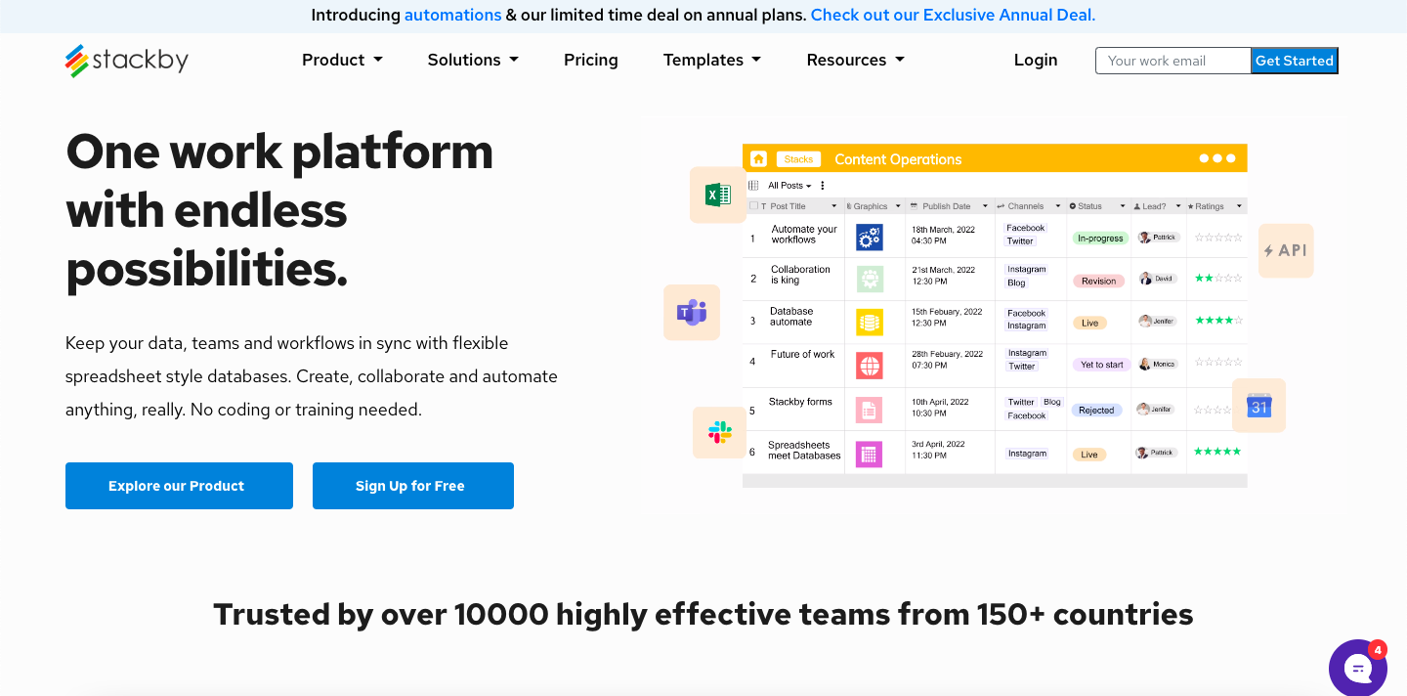Click the green gear graphic in row 2

point(870,279)
